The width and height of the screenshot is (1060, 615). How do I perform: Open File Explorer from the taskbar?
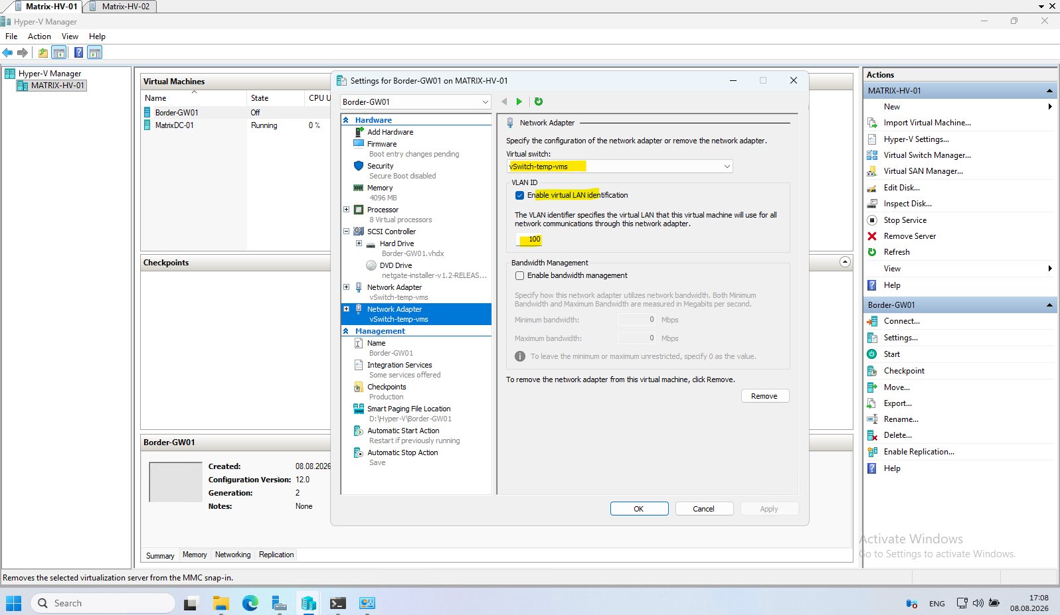point(221,603)
